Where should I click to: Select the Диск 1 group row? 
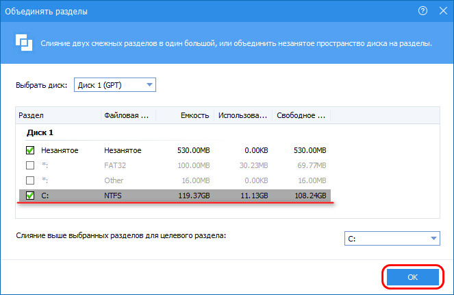tap(40, 132)
